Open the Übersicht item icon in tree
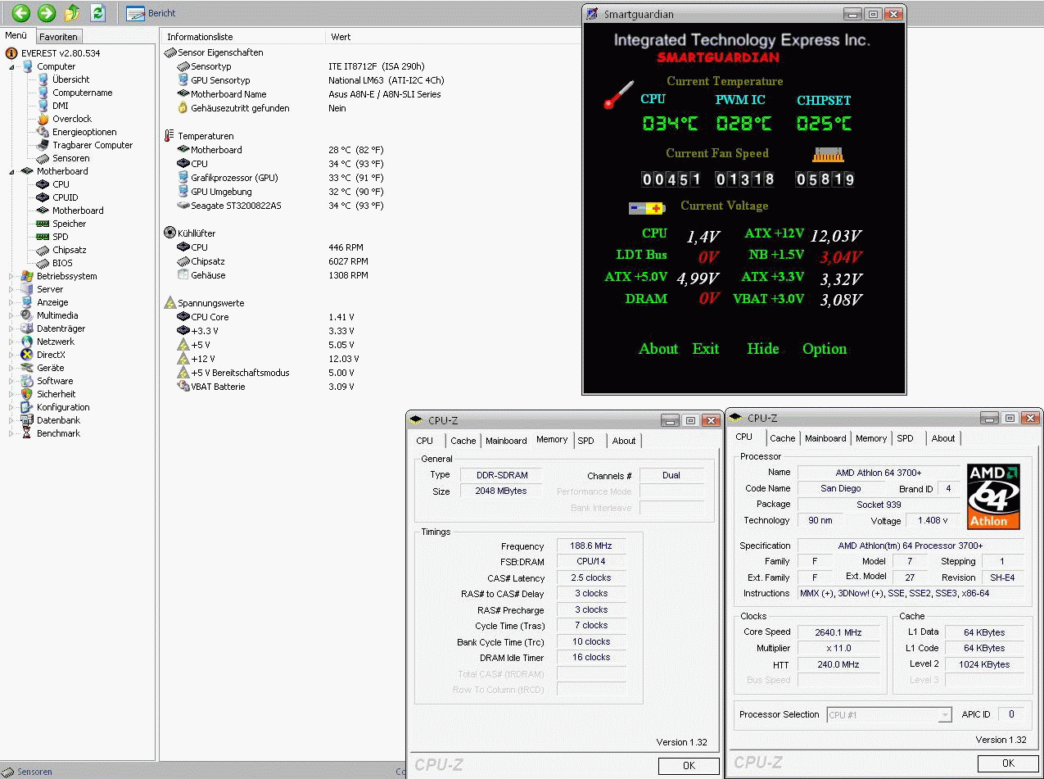 pyautogui.click(x=43, y=79)
